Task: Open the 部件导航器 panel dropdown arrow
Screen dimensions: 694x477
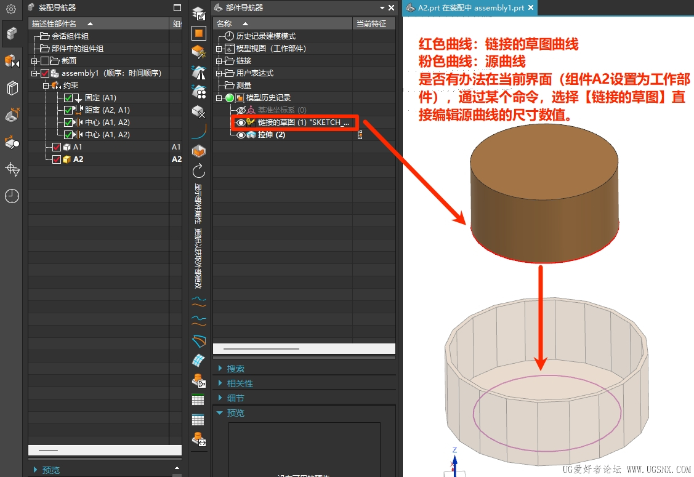Action: click(382, 8)
